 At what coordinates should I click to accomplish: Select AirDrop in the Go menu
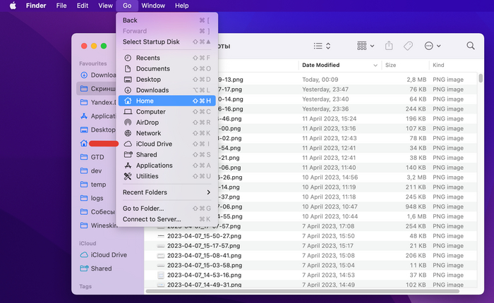pos(147,123)
